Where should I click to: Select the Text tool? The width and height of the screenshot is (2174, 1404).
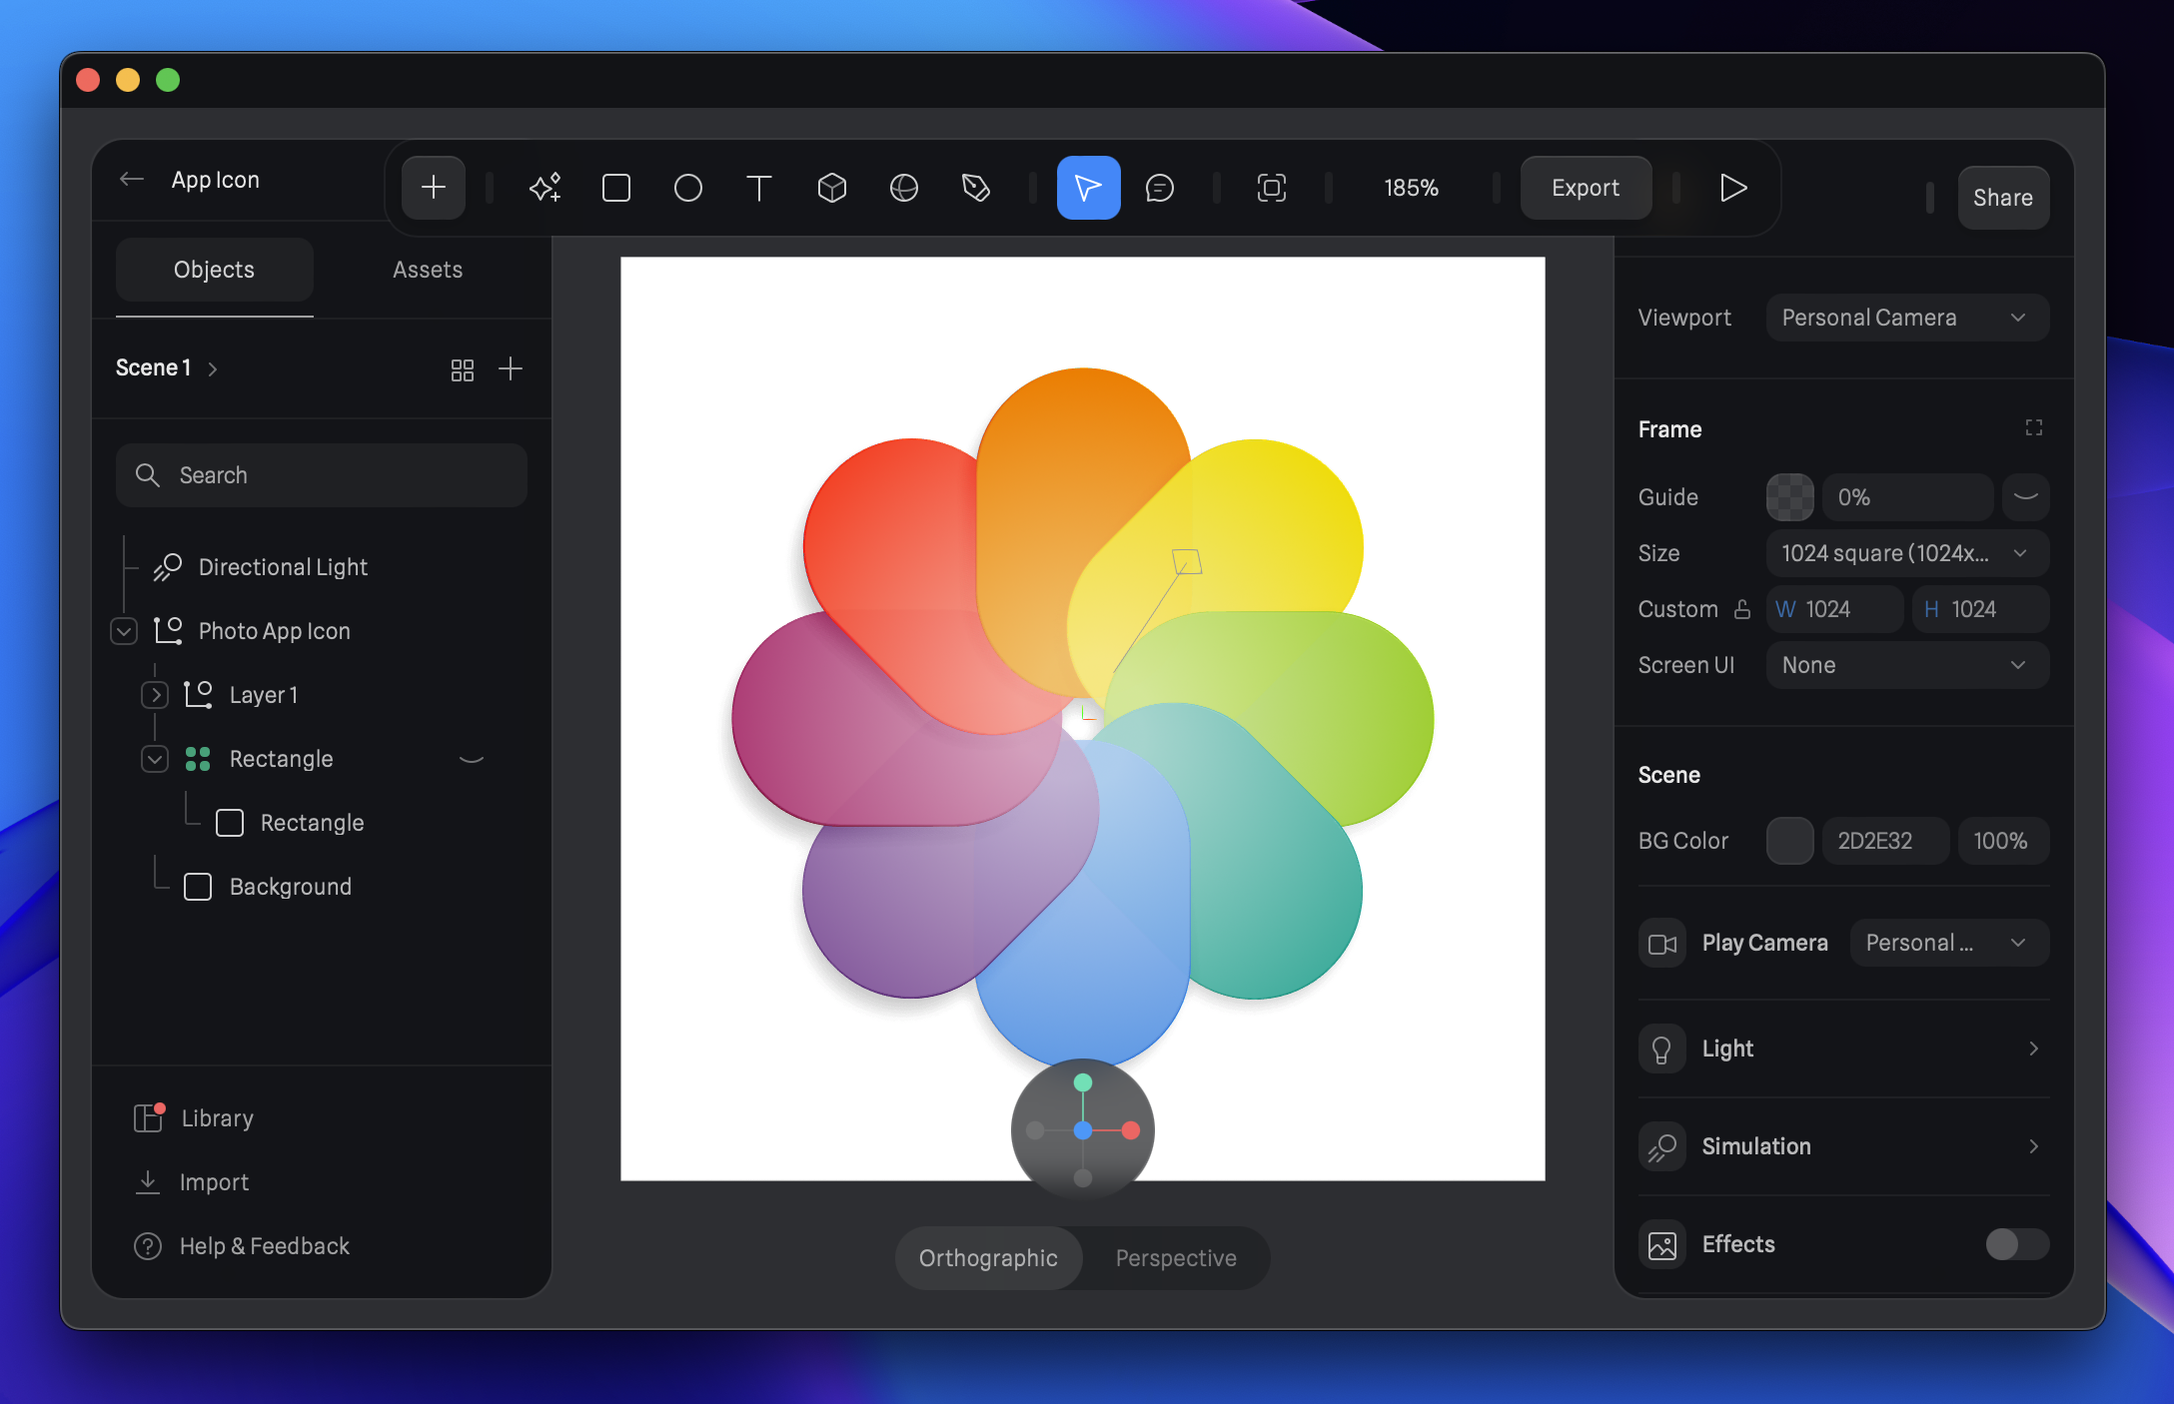[759, 187]
